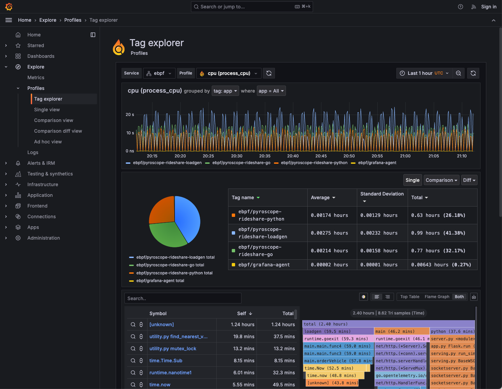Open the ebpf service dropdown

coord(159,73)
